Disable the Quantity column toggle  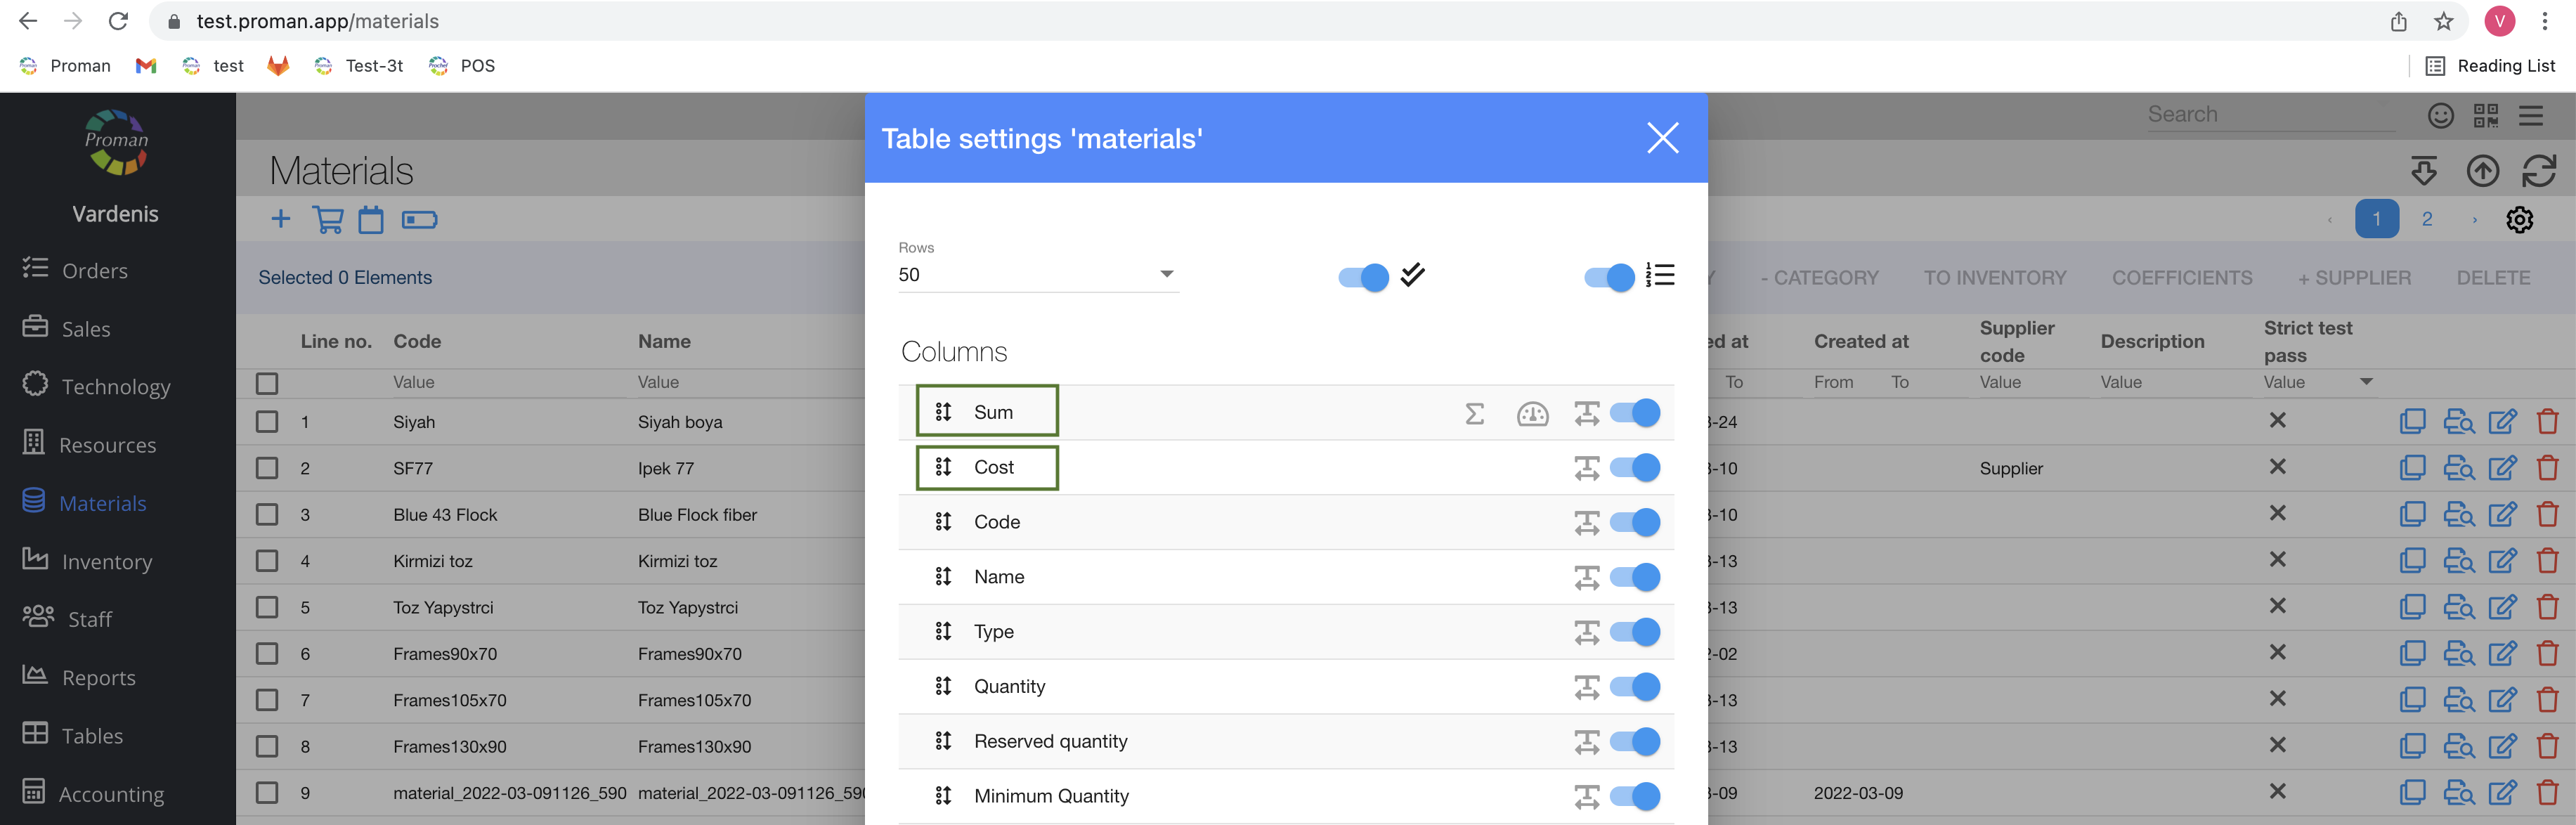(1634, 686)
